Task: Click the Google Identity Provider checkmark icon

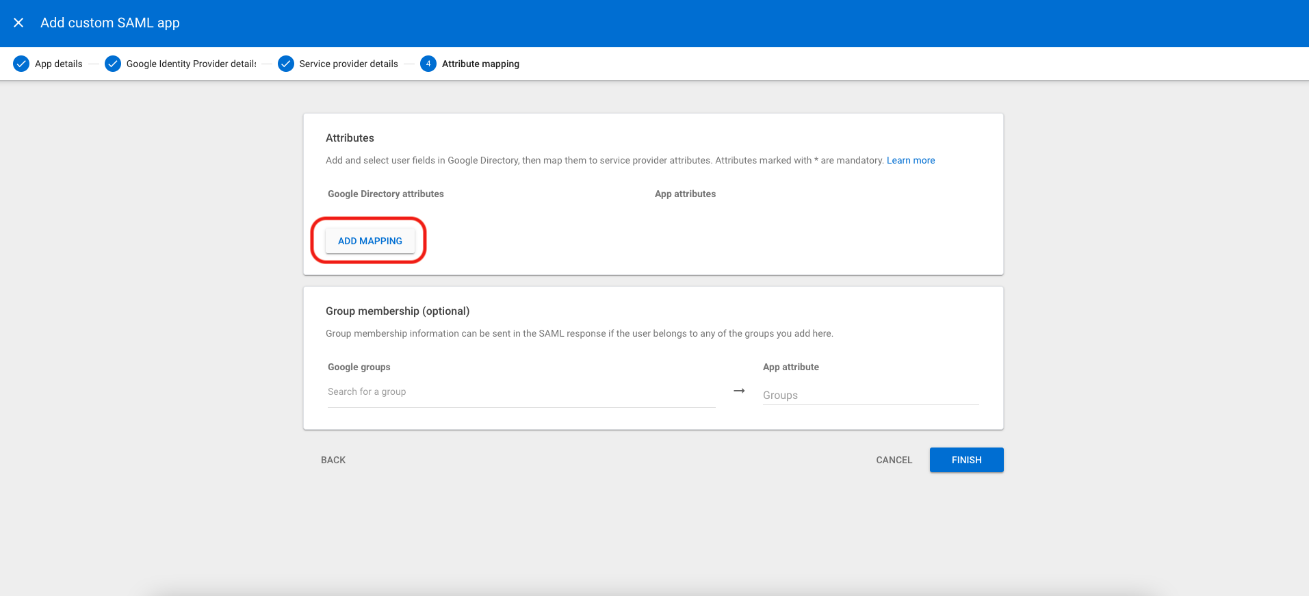Action: [113, 64]
